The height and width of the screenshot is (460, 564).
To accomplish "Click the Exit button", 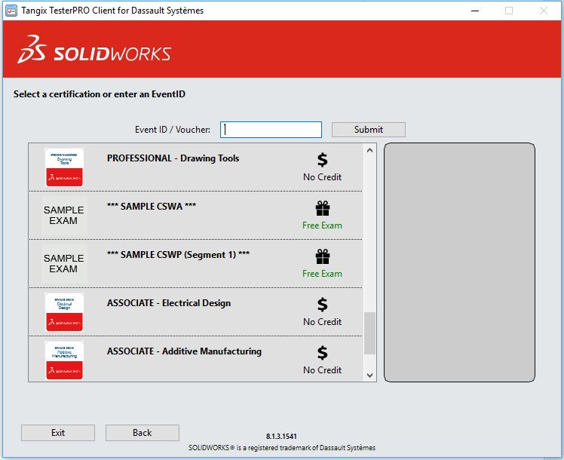I will (x=58, y=433).
